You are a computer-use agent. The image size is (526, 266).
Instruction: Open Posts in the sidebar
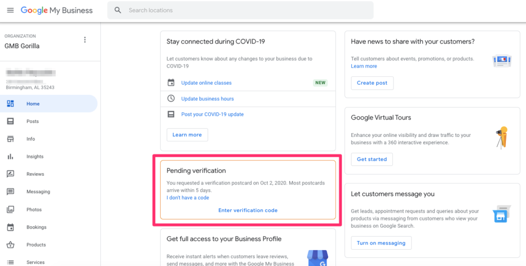pyautogui.click(x=32, y=121)
